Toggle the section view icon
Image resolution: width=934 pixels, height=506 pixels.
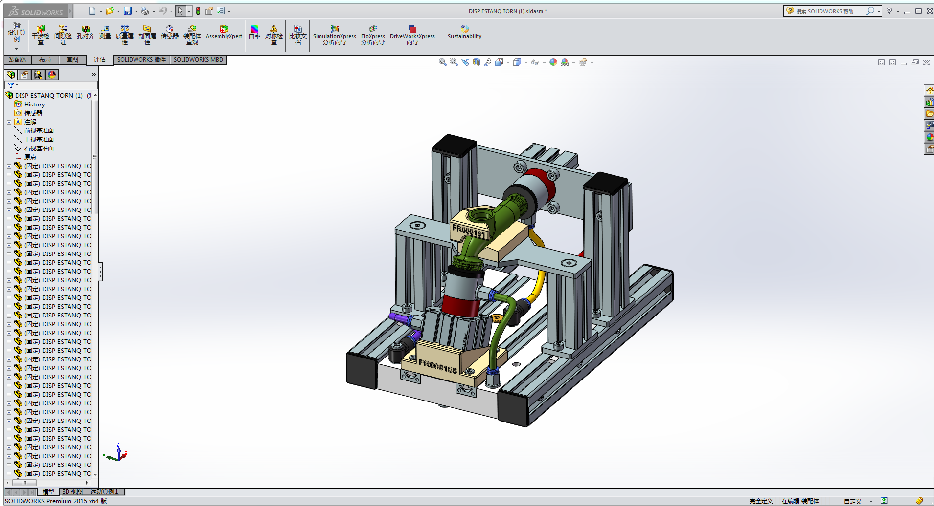coord(476,62)
